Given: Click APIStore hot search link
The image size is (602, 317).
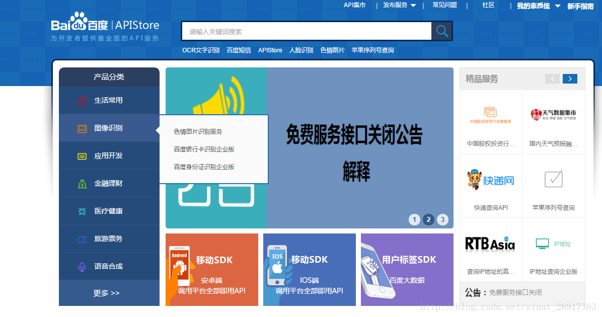Looking at the screenshot, I should click(270, 50).
